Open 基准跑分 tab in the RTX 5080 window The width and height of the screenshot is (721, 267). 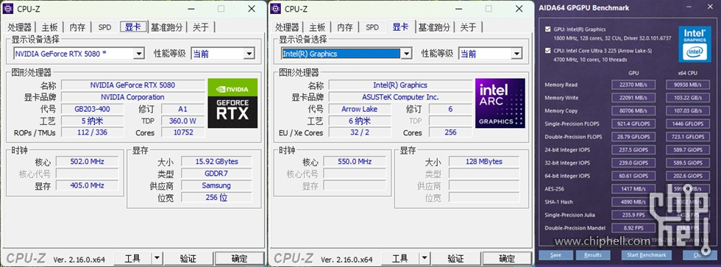(x=167, y=27)
